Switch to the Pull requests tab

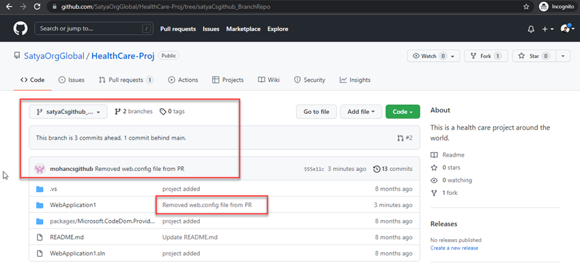tap(126, 80)
